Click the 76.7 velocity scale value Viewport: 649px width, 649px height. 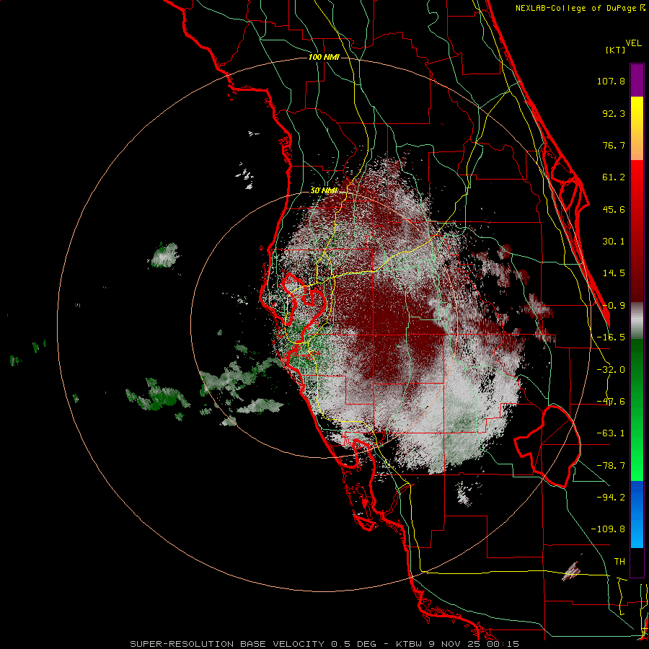click(614, 145)
